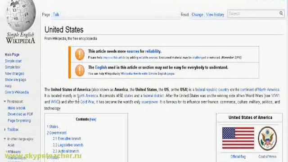
Task: Jump to contents entry 2 Government
Action: click(x=57, y=133)
